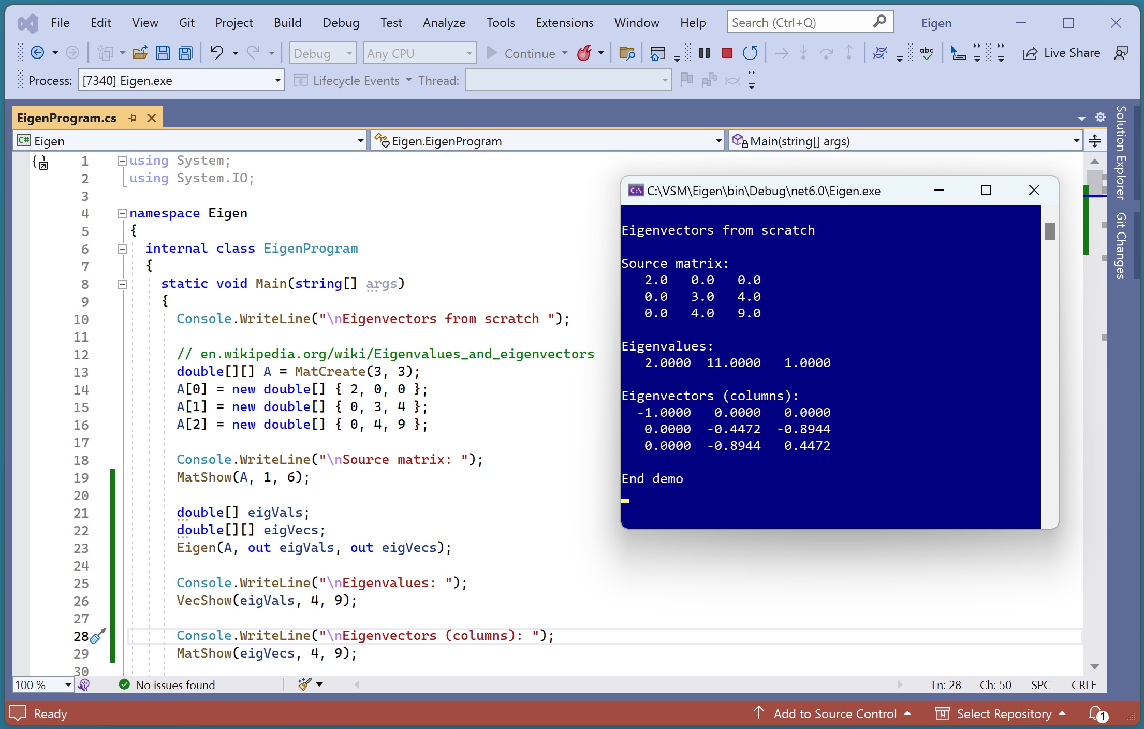
Task: Click the Restart debugging circular arrow icon
Action: click(750, 53)
